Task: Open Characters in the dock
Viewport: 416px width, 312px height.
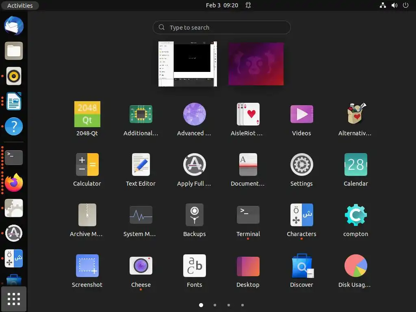Action: tap(14, 258)
